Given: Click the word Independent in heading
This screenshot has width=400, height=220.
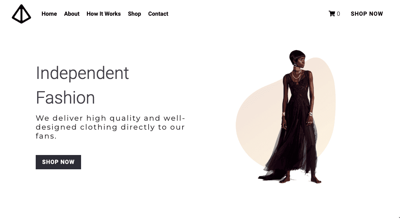Looking at the screenshot, I should [x=82, y=74].
